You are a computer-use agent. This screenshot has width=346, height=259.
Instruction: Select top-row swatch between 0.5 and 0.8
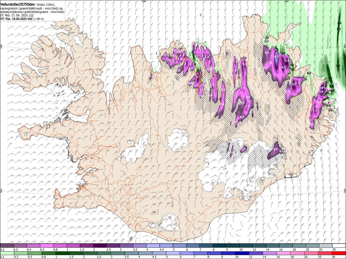47,246
